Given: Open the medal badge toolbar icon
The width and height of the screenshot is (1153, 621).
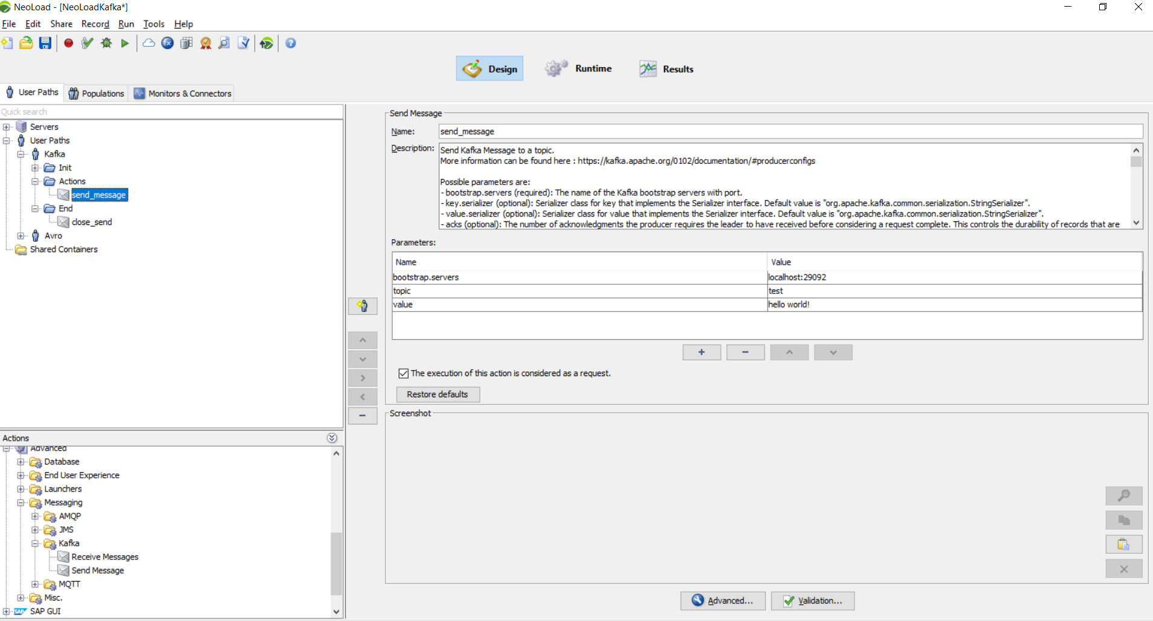Looking at the screenshot, I should click(x=205, y=43).
